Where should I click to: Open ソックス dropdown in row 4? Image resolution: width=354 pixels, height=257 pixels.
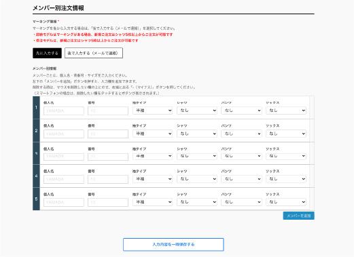click(x=286, y=179)
